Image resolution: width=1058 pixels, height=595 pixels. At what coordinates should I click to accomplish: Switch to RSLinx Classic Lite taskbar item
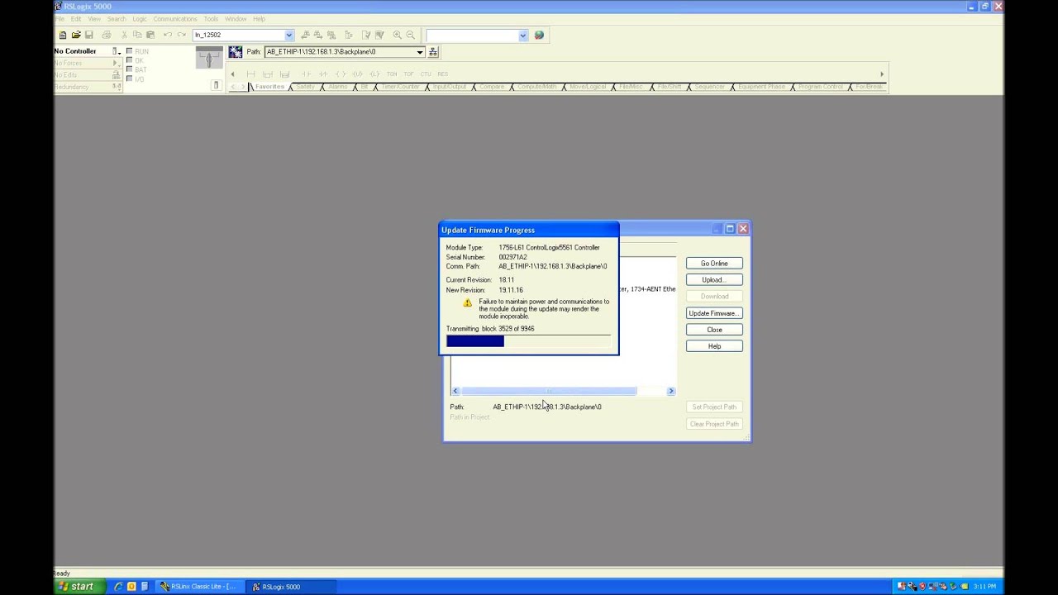coord(198,587)
